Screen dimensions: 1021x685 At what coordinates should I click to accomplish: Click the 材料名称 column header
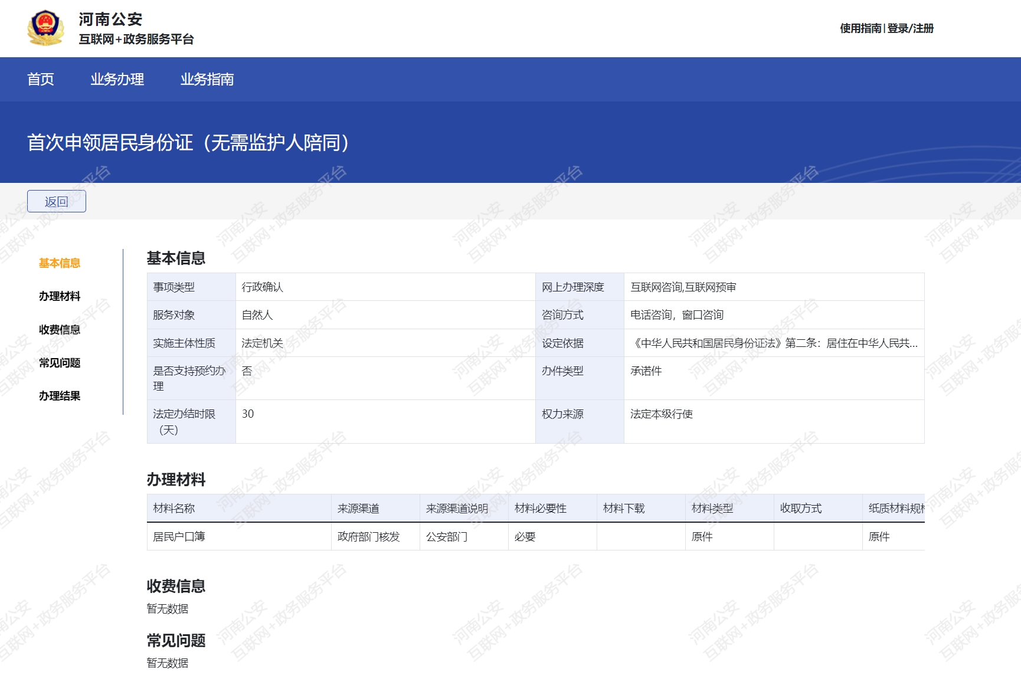pyautogui.click(x=174, y=509)
